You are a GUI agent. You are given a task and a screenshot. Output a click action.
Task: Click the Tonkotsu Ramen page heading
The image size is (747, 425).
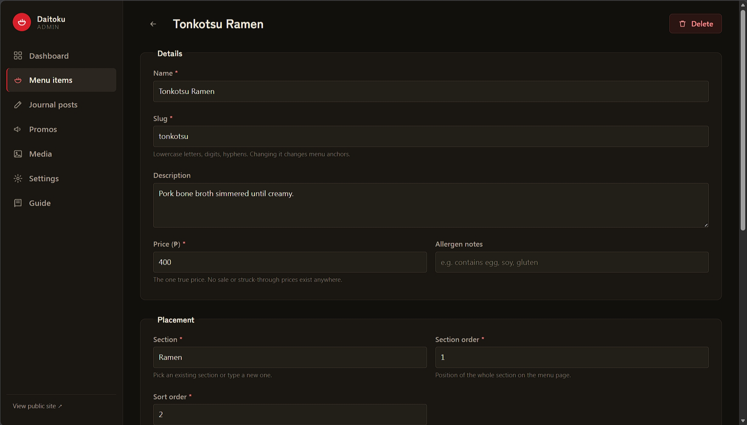pos(218,24)
